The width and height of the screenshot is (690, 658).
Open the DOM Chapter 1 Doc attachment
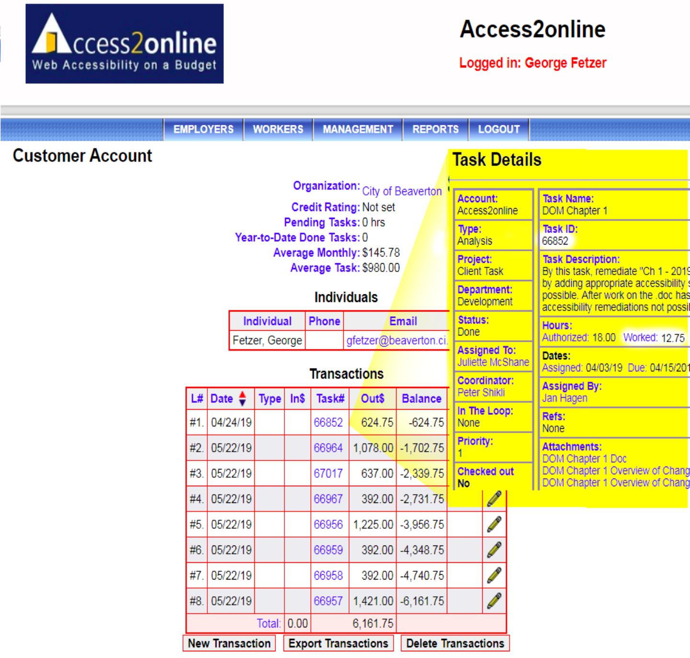tap(584, 458)
